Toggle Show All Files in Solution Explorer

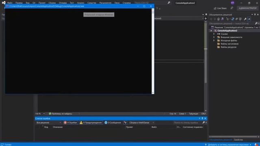240,19
